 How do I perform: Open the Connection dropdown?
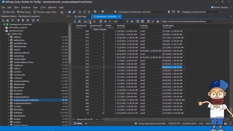pos(164,12)
